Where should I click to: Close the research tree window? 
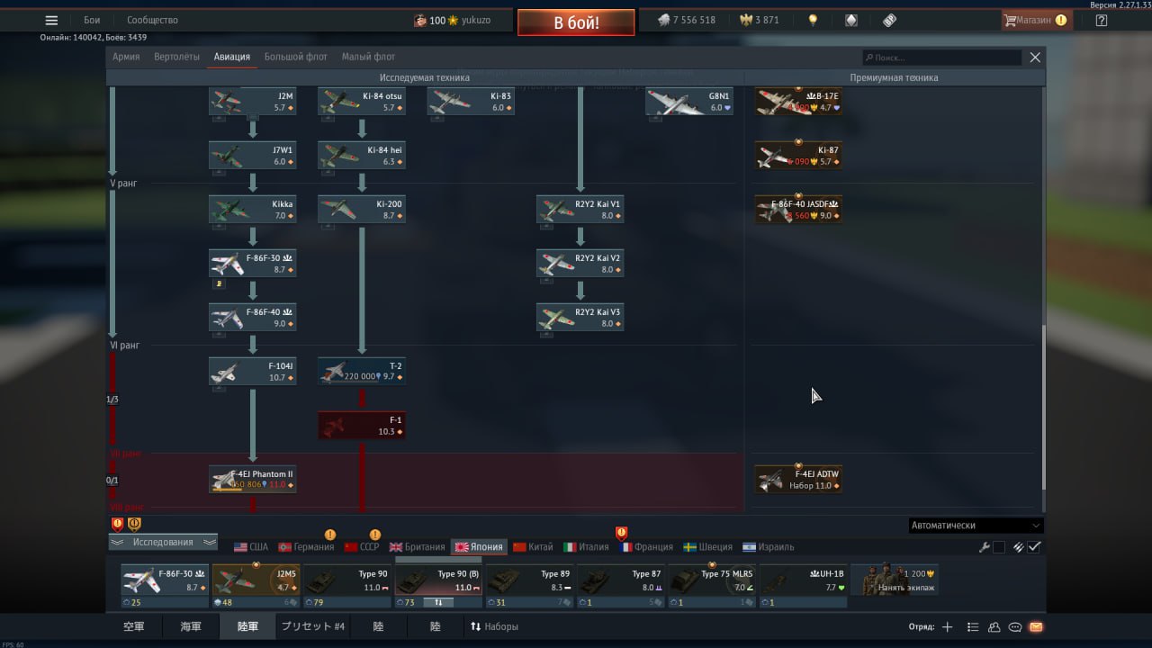pyautogui.click(x=1035, y=58)
